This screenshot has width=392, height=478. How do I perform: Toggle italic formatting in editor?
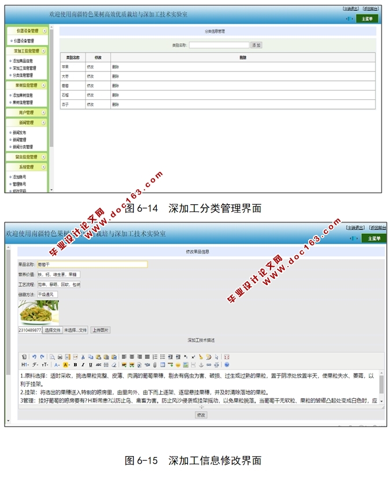83,365
